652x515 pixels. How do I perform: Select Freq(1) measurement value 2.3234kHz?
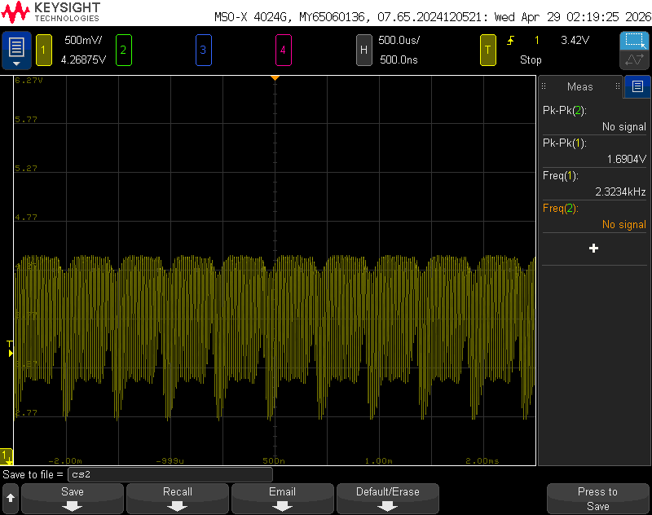[620, 191]
